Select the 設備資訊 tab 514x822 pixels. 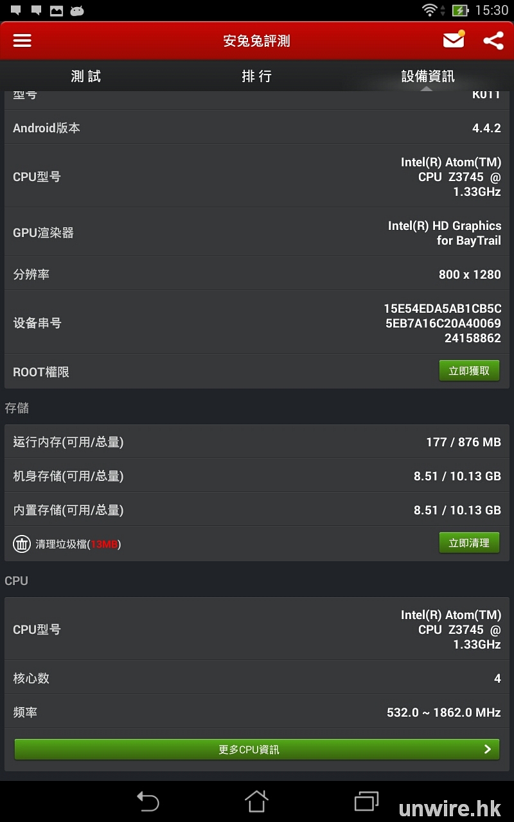coord(428,76)
